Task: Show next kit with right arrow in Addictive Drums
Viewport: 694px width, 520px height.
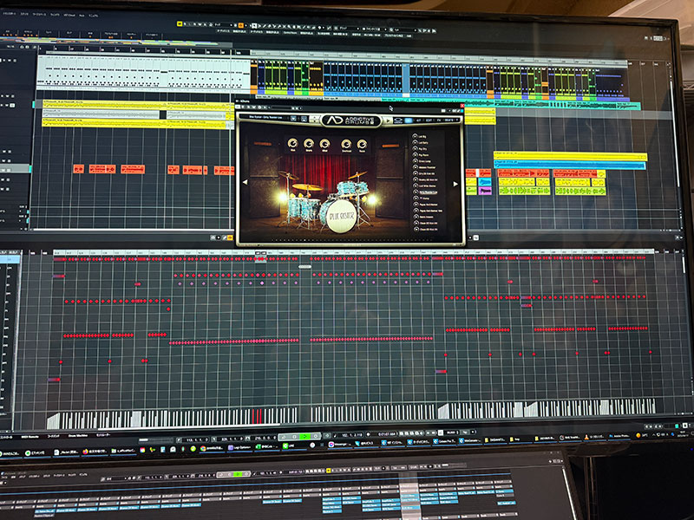Action: pos(455,184)
